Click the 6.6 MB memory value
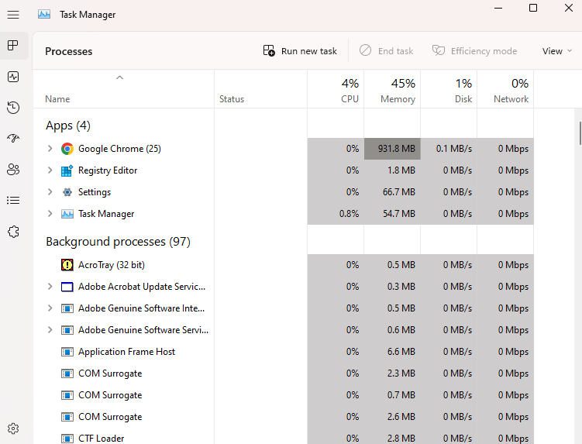This screenshot has height=444, width=582. click(401, 352)
